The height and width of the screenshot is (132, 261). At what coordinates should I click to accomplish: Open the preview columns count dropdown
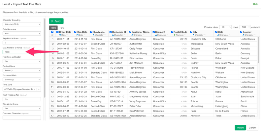click(x=245, y=27)
